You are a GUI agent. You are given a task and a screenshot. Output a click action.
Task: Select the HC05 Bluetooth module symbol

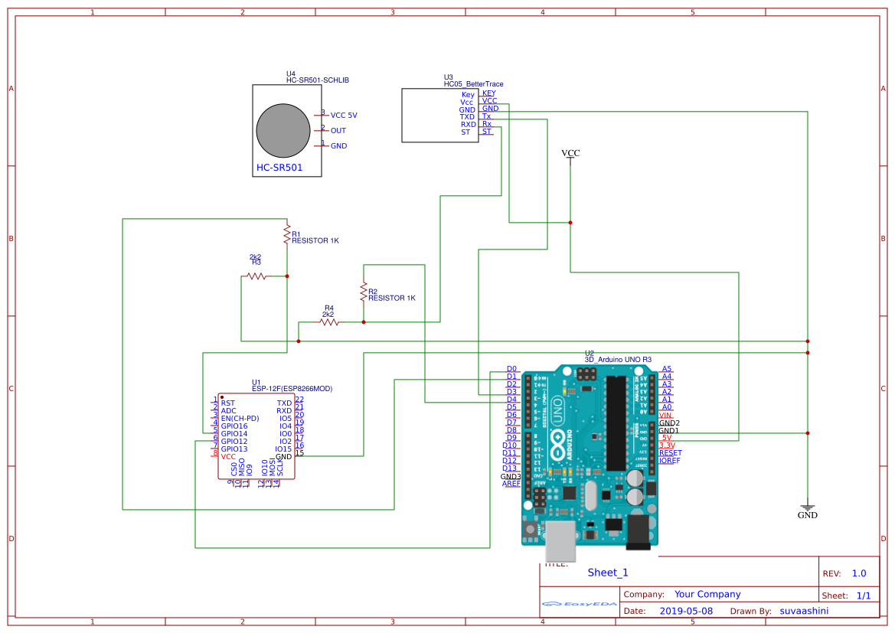click(440, 113)
